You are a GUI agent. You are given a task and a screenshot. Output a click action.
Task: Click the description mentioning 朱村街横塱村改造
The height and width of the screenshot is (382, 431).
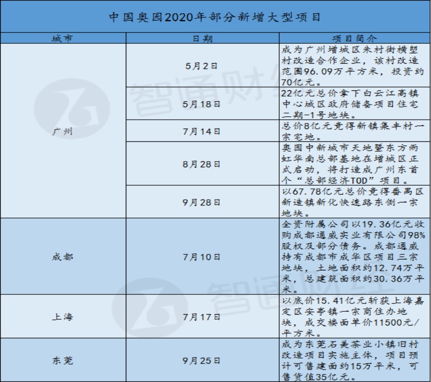(355, 65)
